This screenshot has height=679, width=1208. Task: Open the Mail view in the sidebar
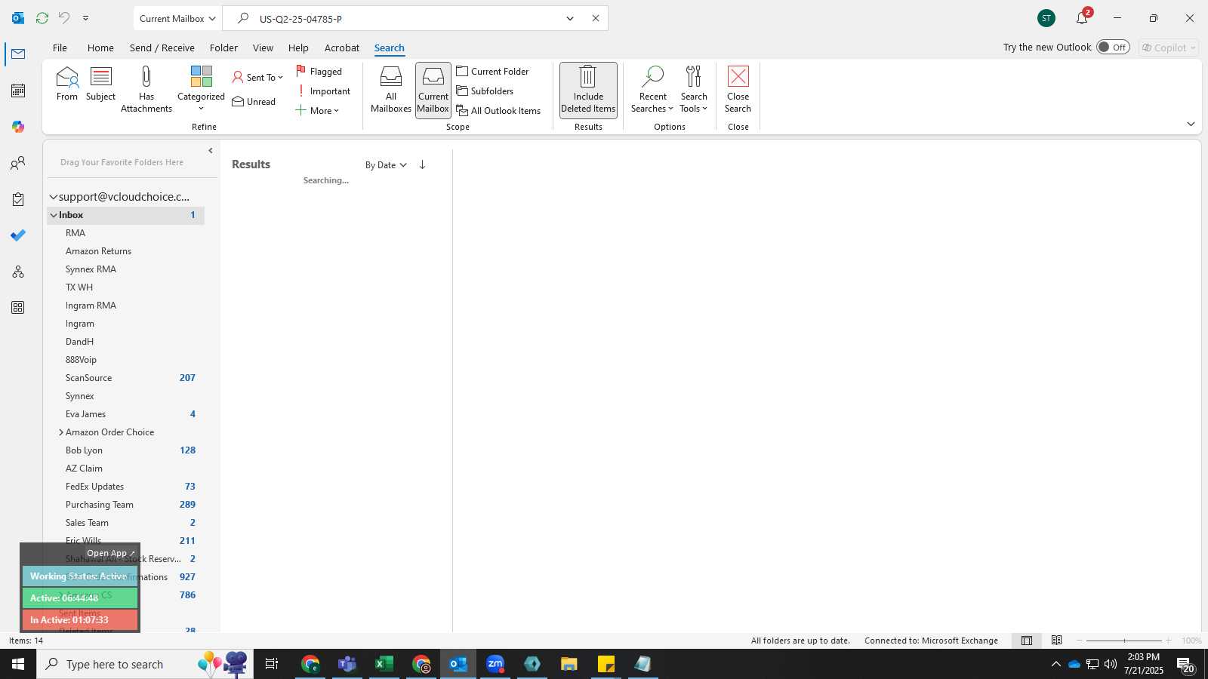coord(18,54)
